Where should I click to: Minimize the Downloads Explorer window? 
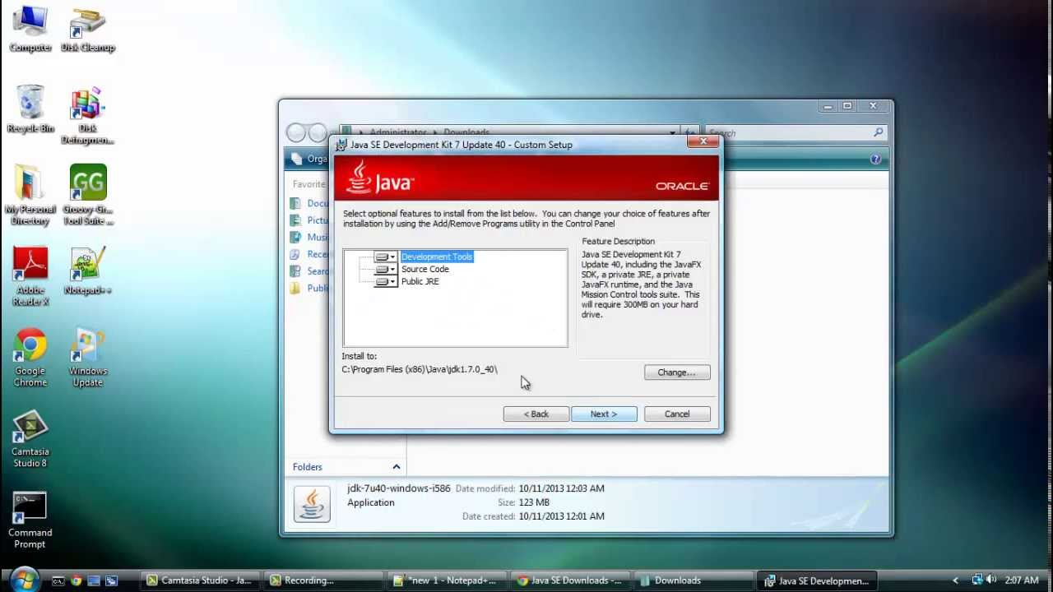point(828,106)
